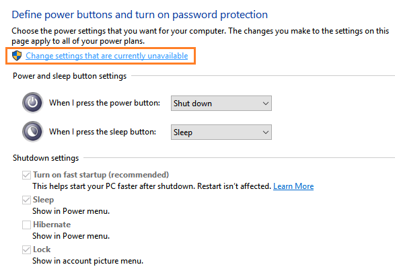395x273 pixels.
Task: Click Power and sleep button settings heading
Action: tap(70, 76)
